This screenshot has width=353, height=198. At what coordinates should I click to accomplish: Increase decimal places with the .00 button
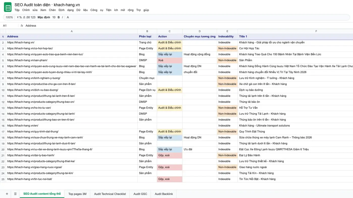click(28, 17)
